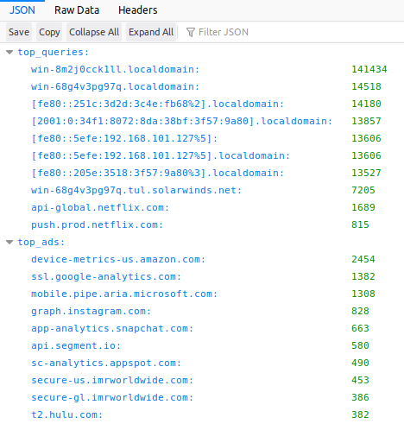Collapse the top_queries node
404x430 pixels.
[9, 53]
